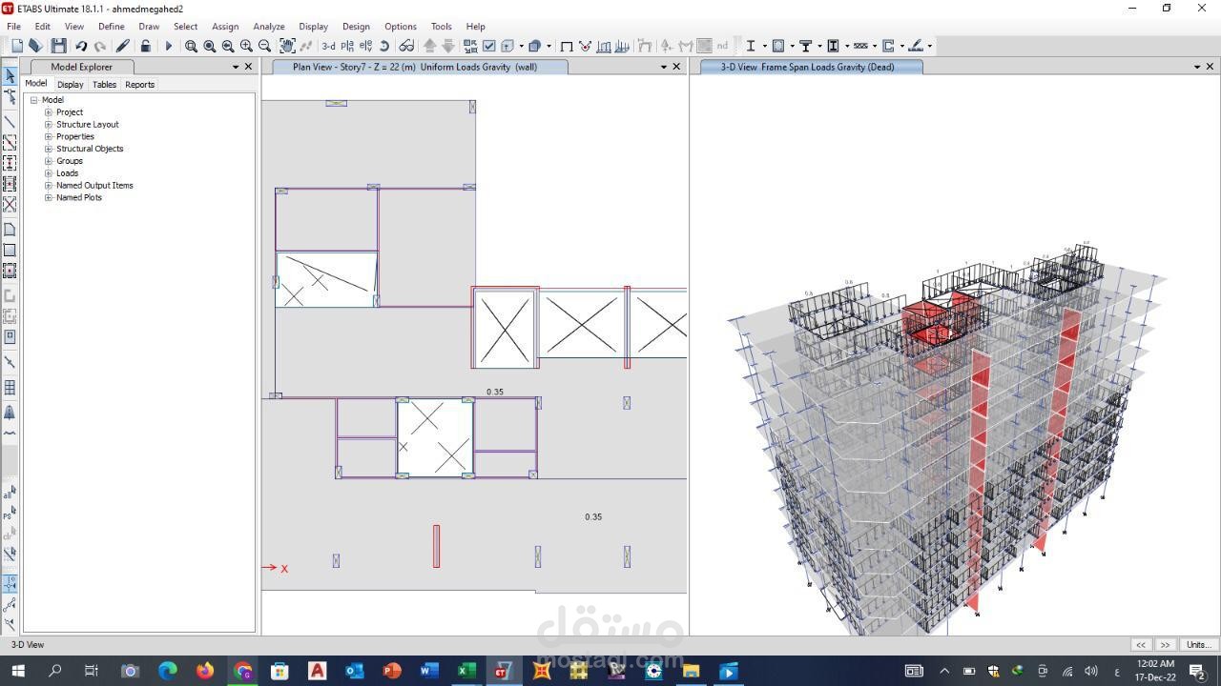Expand the Named Plots node

(x=49, y=197)
